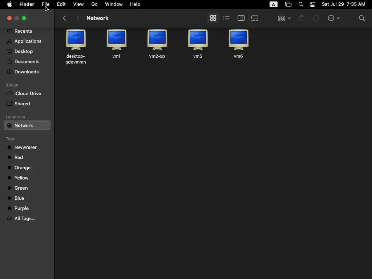This screenshot has height=279, width=372.
Task: Open Documents in the sidebar
Action: coord(27,62)
